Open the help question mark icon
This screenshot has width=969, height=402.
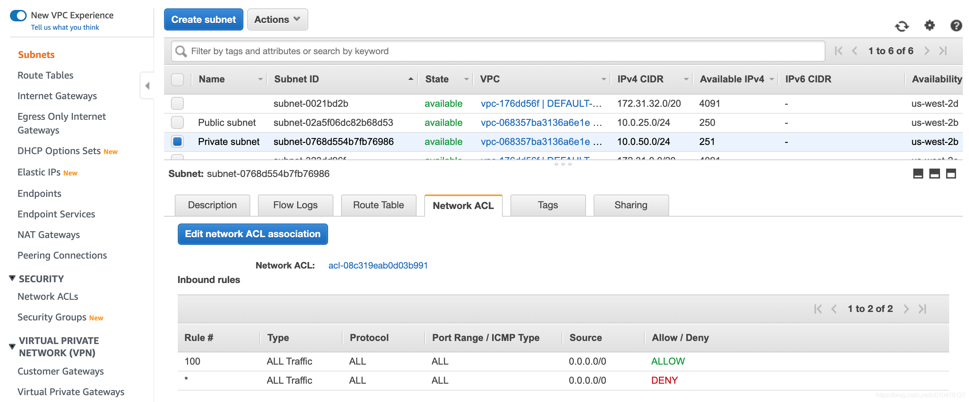pyautogui.click(x=956, y=26)
